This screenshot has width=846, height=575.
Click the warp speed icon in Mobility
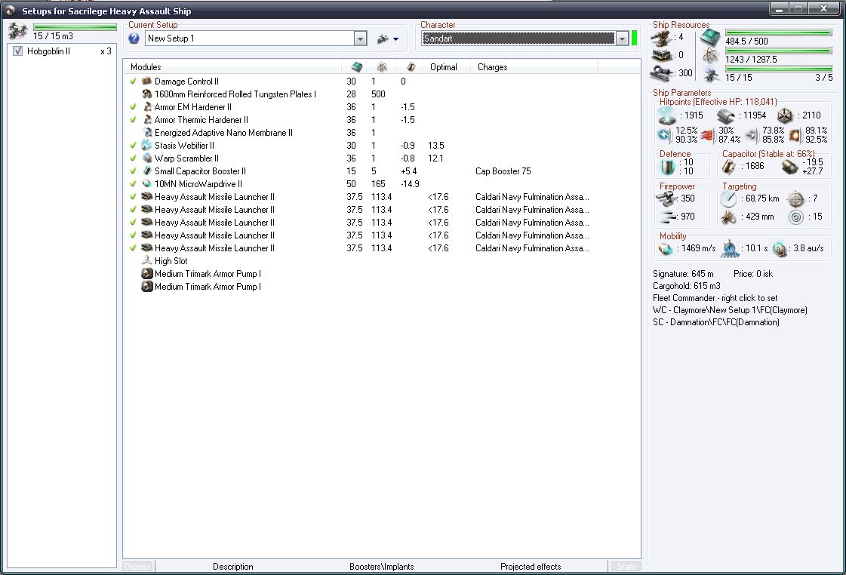(780, 249)
